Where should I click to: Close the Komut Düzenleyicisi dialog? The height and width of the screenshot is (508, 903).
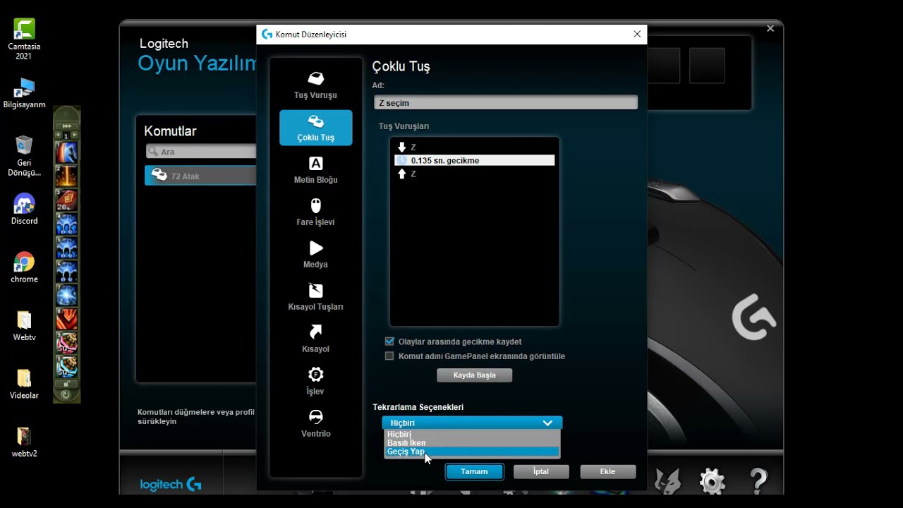(x=637, y=34)
